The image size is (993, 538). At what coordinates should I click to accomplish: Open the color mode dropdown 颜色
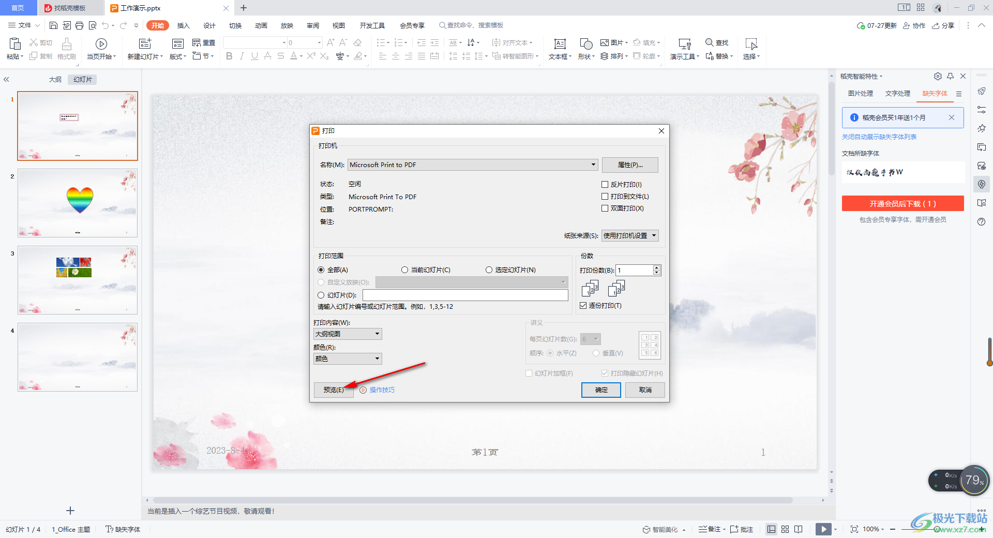(348, 359)
